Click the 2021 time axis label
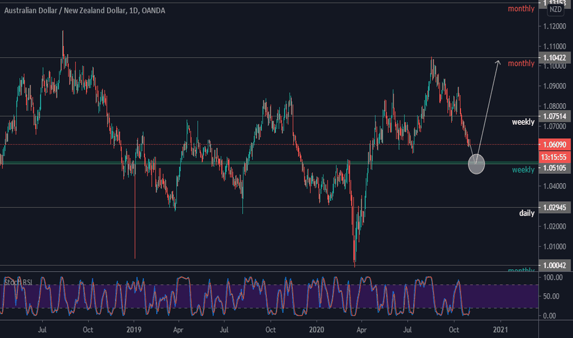 coord(500,329)
